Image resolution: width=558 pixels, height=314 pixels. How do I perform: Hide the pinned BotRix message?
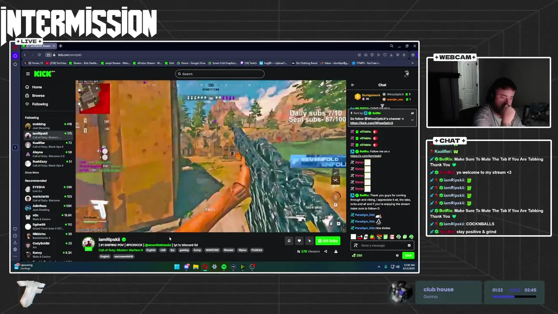coord(412,113)
